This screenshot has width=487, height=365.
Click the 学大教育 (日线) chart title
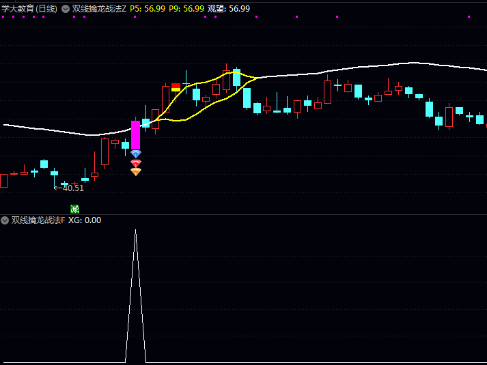tap(29, 9)
